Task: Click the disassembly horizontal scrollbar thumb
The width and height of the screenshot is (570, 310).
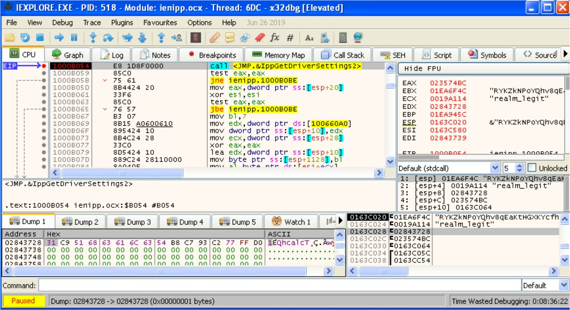Action: 122,173
